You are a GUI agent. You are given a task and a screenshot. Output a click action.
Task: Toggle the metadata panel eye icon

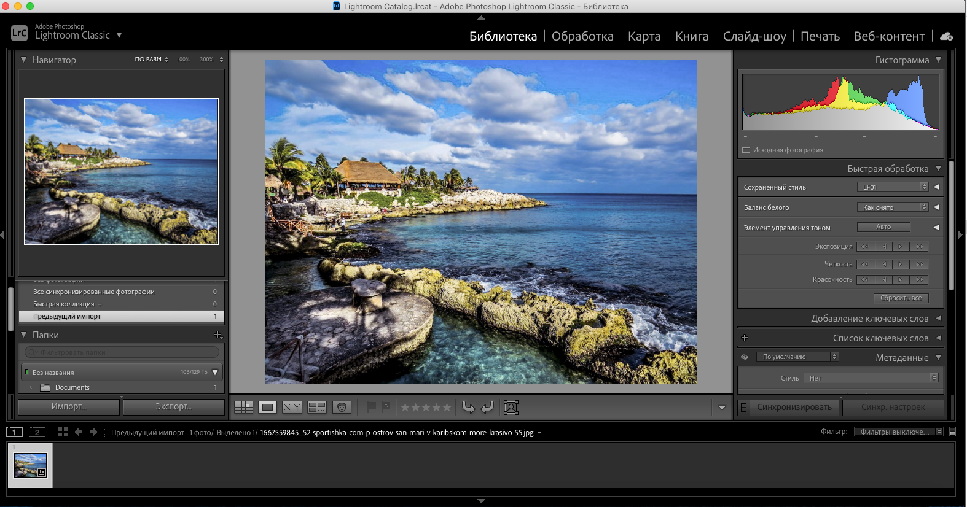pyautogui.click(x=745, y=357)
